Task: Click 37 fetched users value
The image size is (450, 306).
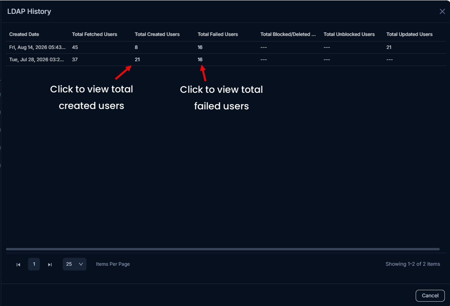Action: pyautogui.click(x=75, y=60)
